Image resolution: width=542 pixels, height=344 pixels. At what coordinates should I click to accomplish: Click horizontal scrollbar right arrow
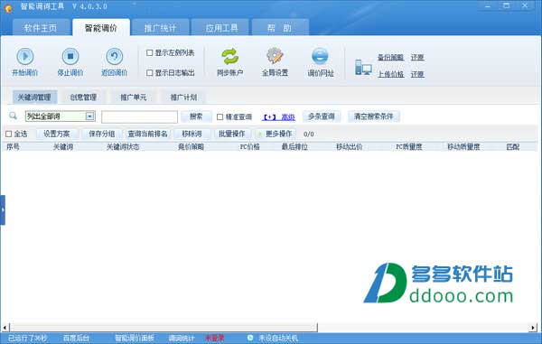coord(533,327)
